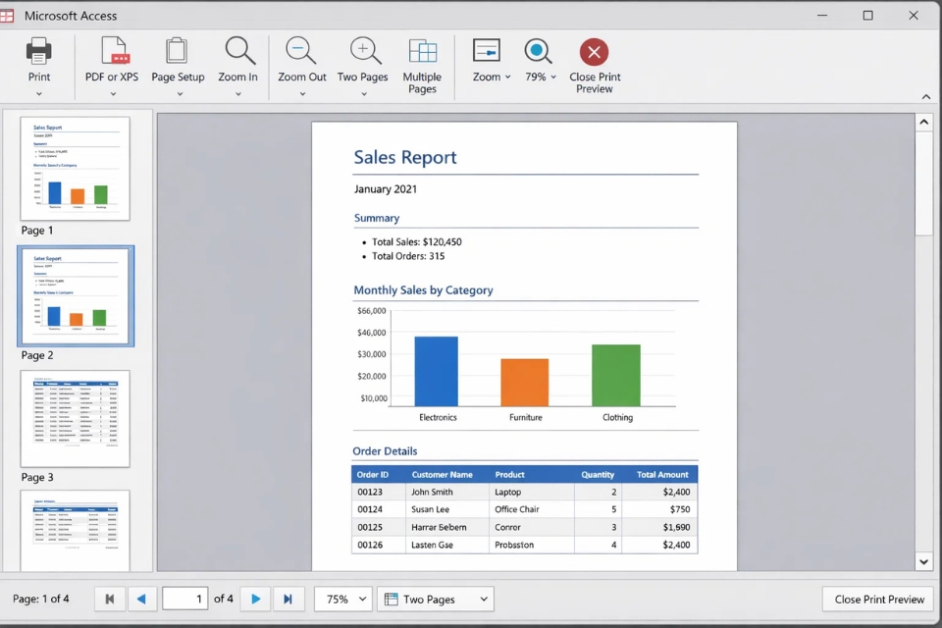942x628 pixels.
Task: Open the Zoom dropdown in the toolbar
Action: point(492,77)
